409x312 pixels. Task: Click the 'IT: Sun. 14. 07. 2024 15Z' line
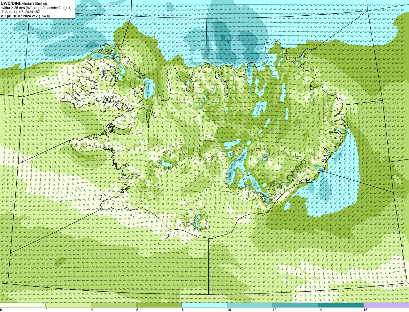click(x=20, y=12)
